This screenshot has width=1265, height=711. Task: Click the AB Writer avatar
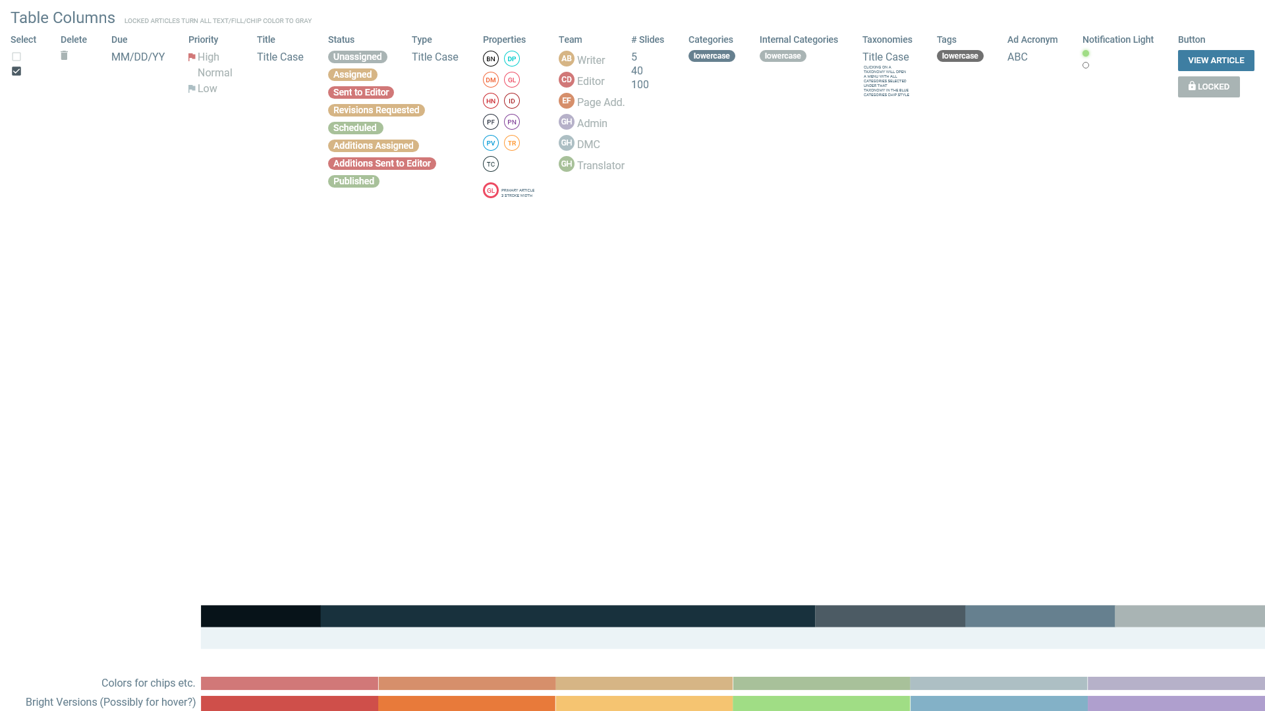[x=566, y=59]
